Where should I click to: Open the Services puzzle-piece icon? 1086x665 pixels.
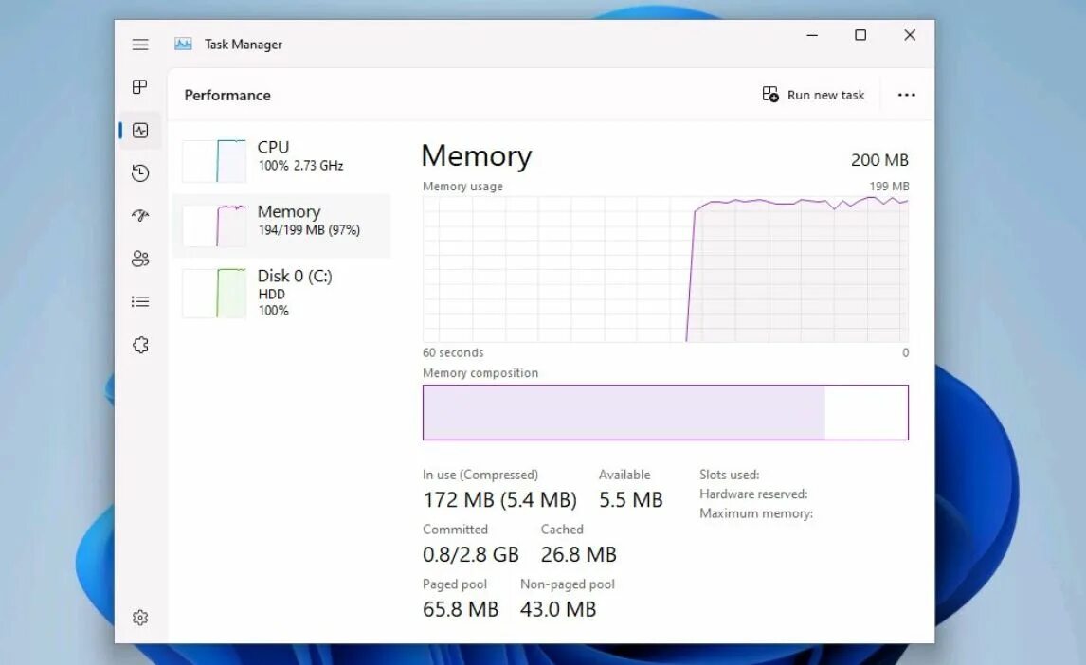140,345
